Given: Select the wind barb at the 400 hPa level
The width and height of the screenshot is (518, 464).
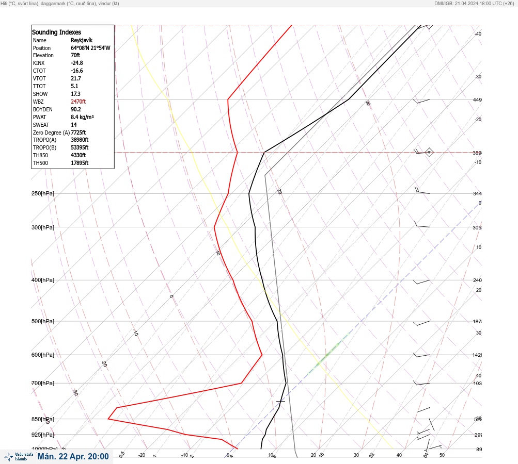Looking at the screenshot, I should 421,282.
